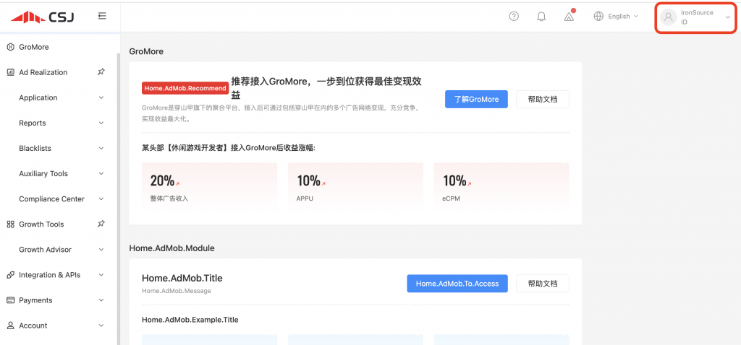
Task: Open the help question mark icon
Action: 514,17
